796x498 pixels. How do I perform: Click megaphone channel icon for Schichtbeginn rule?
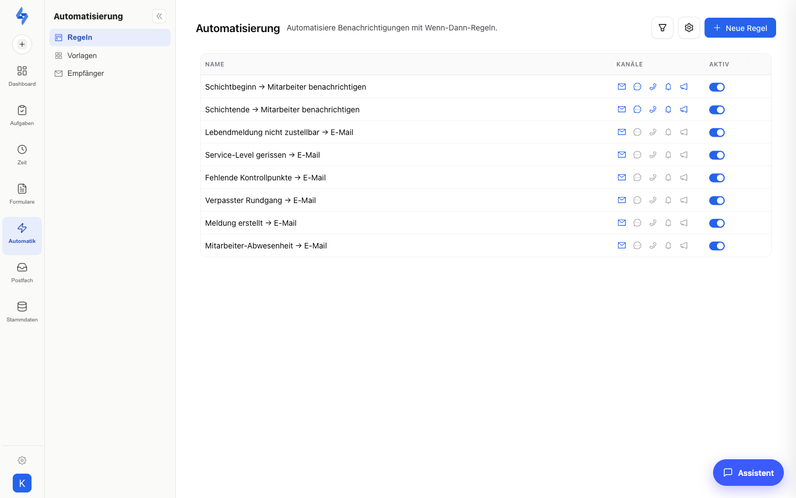click(x=684, y=87)
